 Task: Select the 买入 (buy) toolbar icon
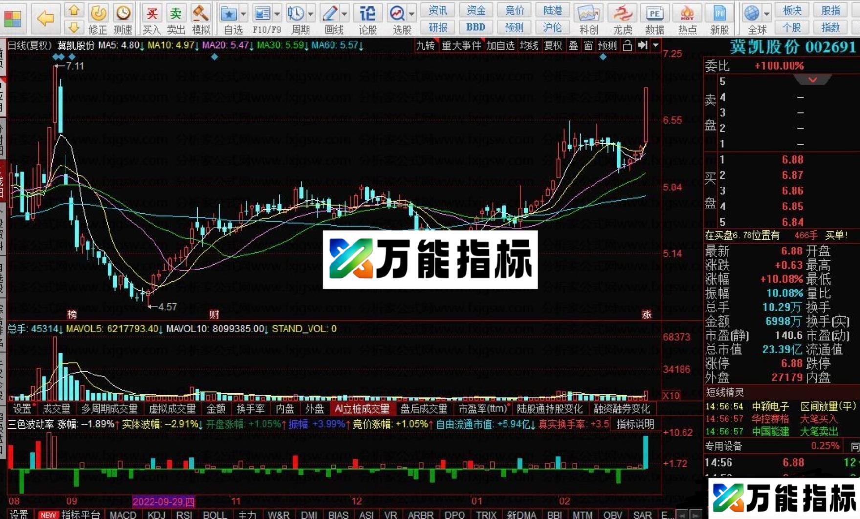[152, 12]
